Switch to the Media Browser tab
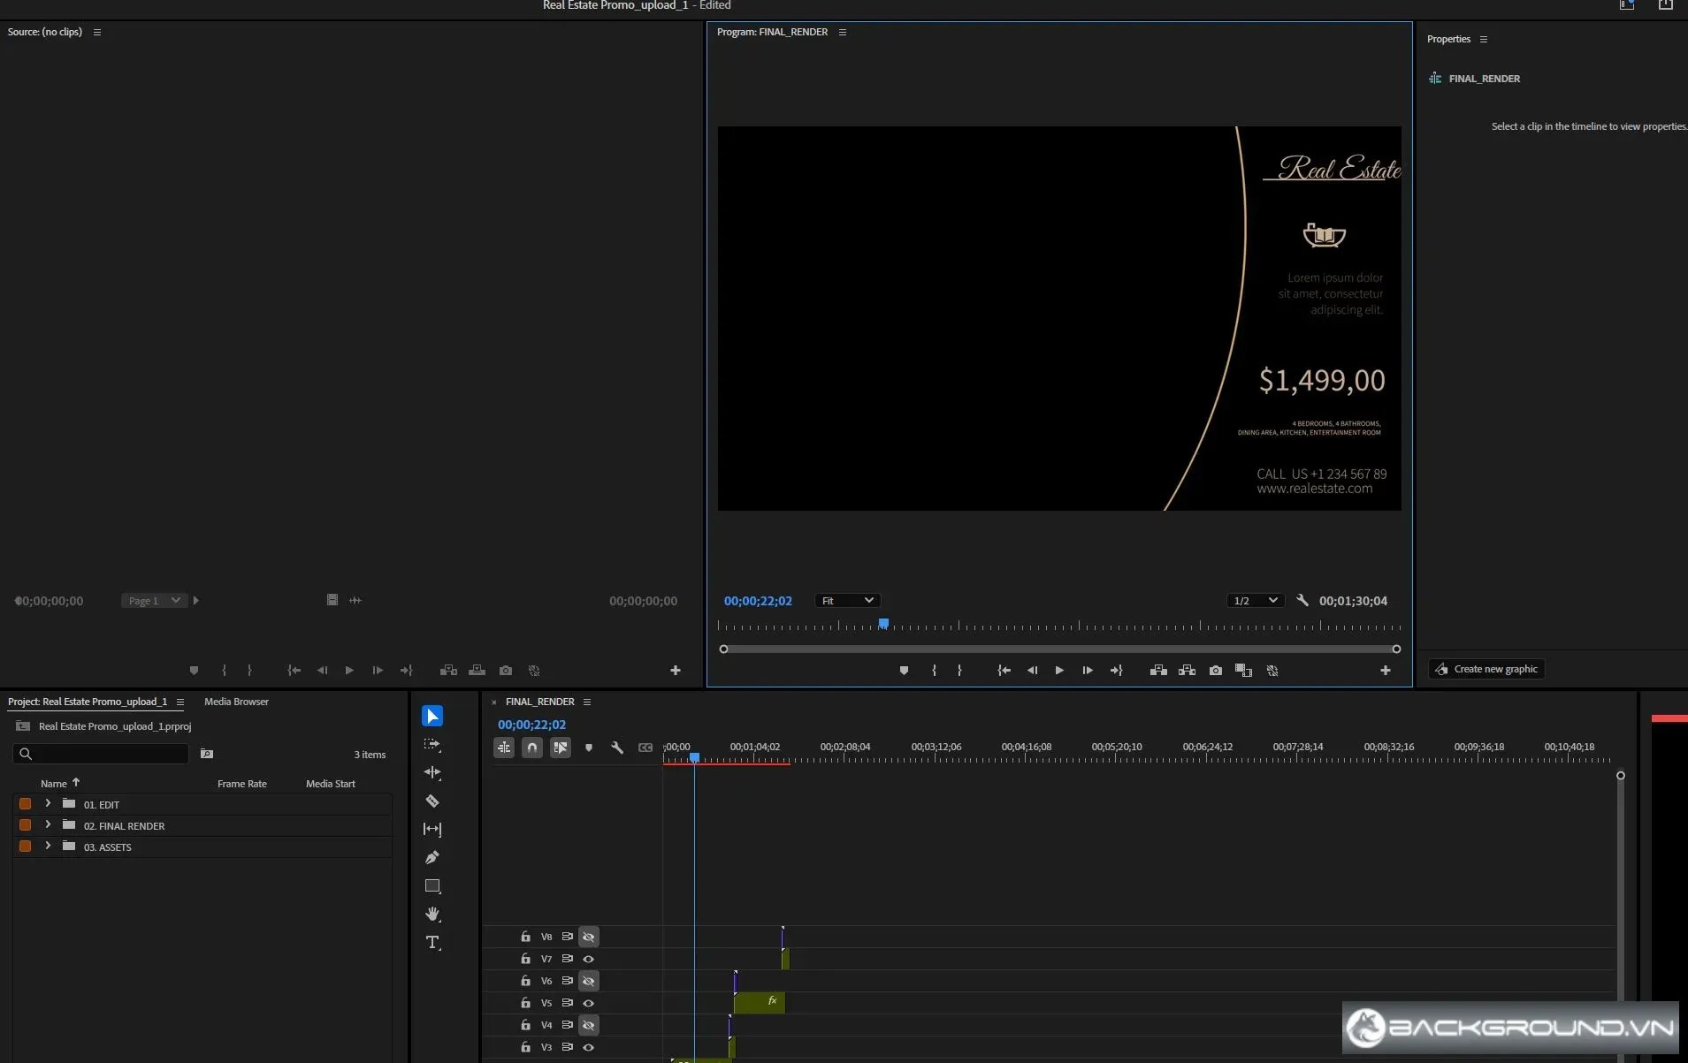Image resolution: width=1688 pixels, height=1063 pixels. 236,702
